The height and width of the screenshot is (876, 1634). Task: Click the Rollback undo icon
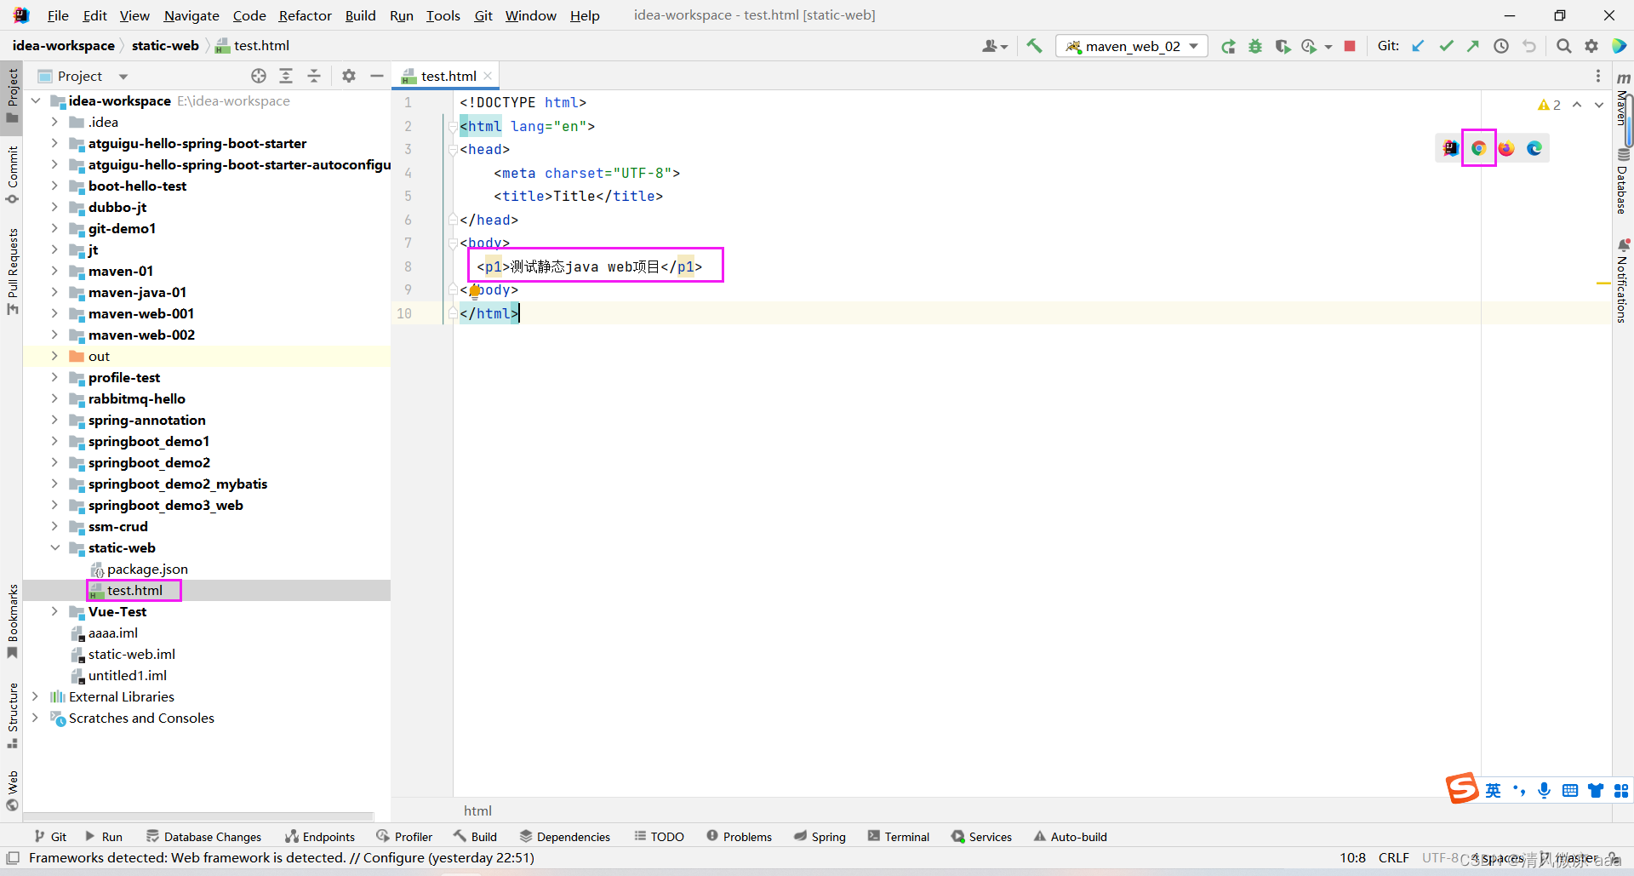[x=1529, y=46]
